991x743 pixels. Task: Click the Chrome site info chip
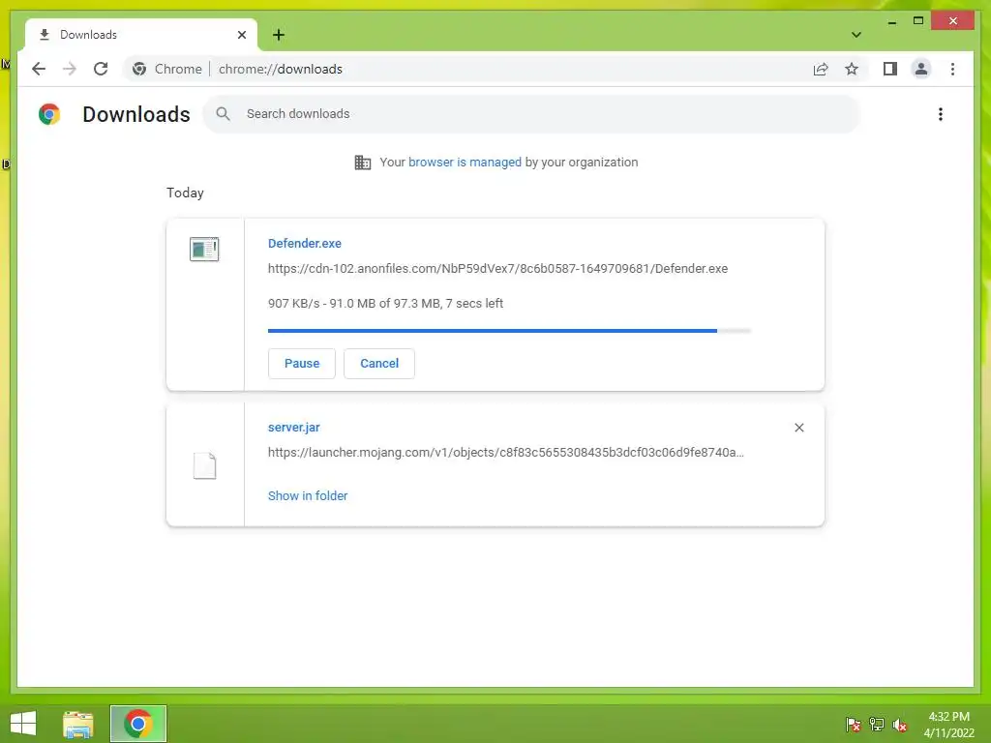tap(167, 69)
